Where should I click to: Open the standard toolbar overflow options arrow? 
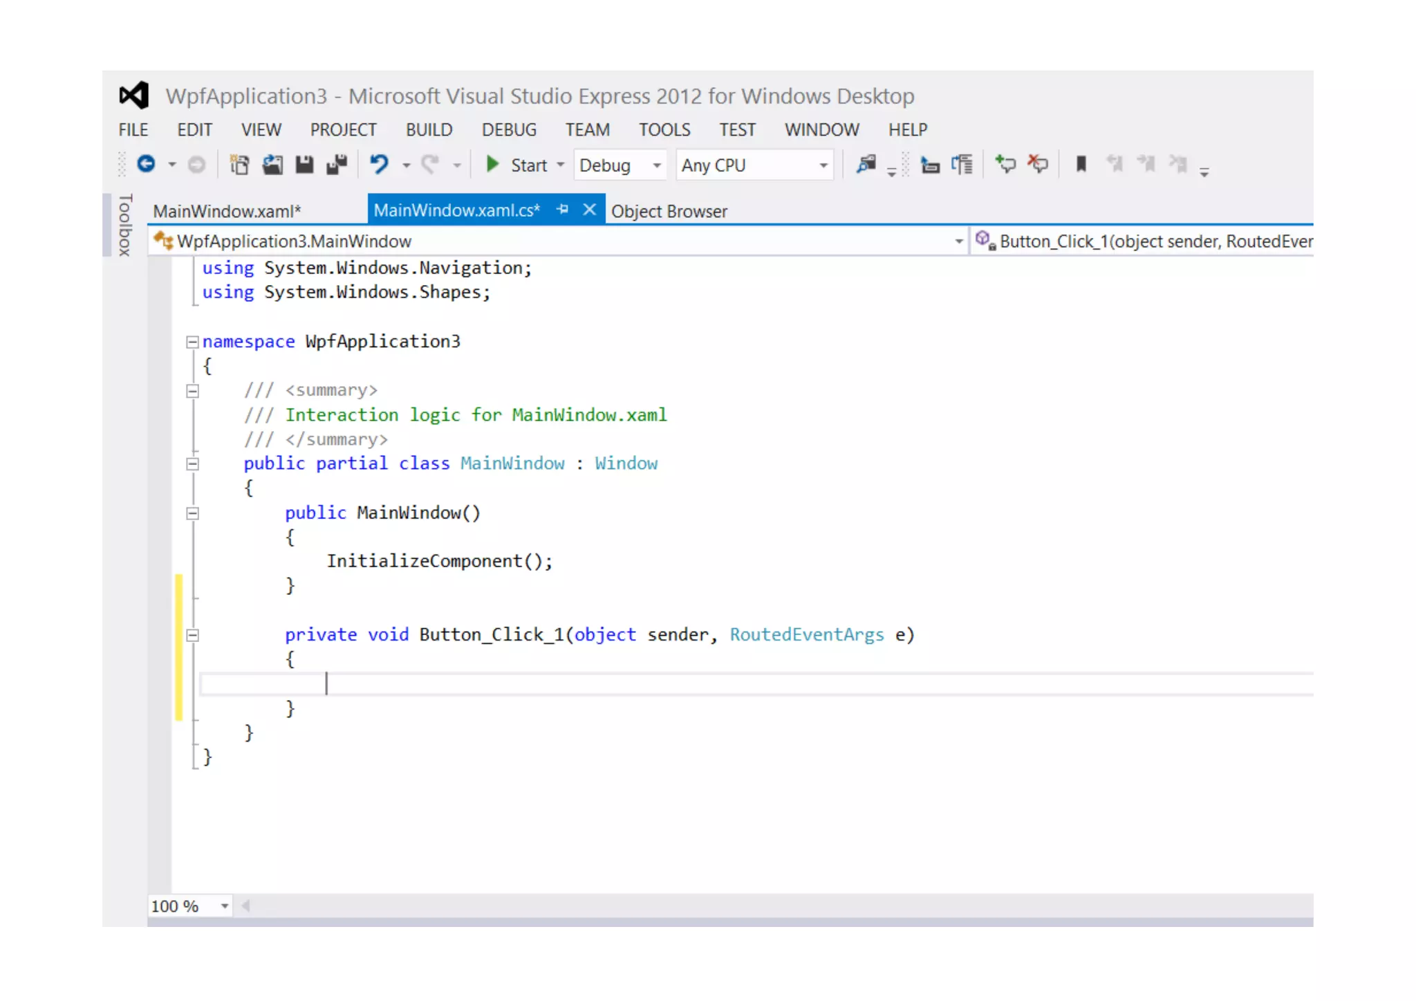(892, 172)
